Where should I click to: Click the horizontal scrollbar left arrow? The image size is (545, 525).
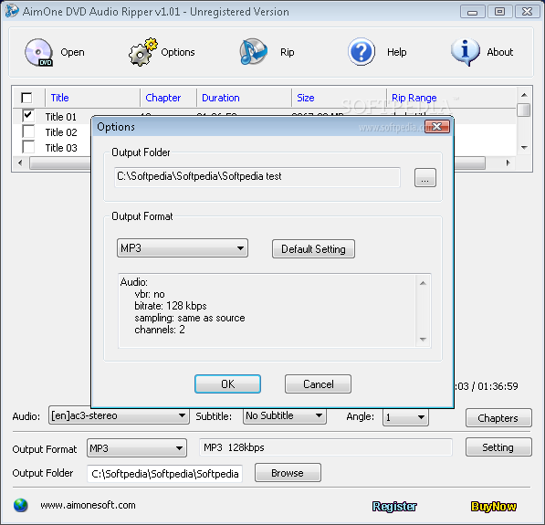pyautogui.click(x=20, y=163)
